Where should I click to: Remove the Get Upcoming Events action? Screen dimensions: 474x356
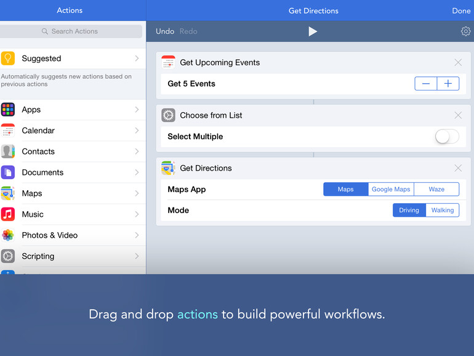pyautogui.click(x=458, y=62)
